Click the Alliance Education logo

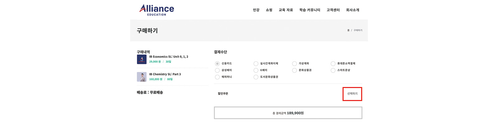[157, 10]
